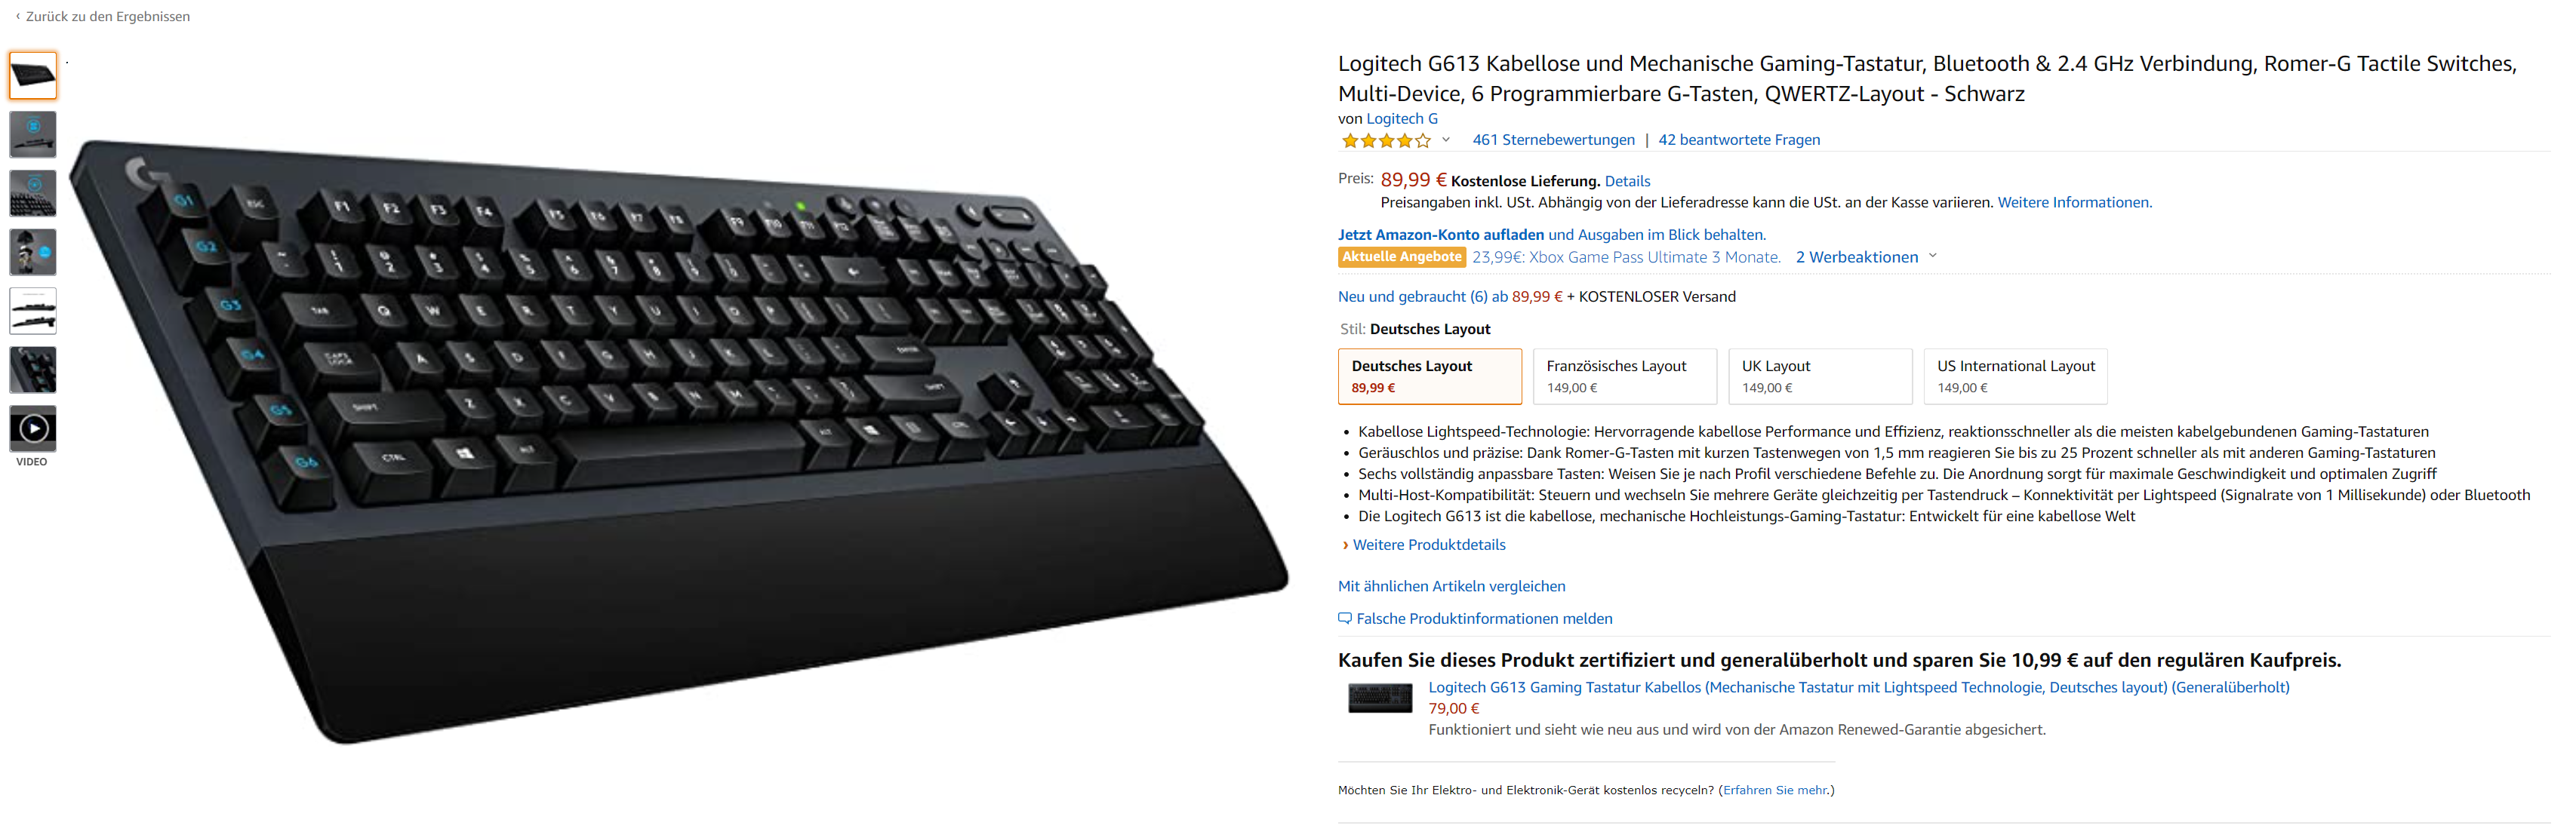Select the first keyboard thumbnail image
The width and height of the screenshot is (2576, 838).
[x=33, y=76]
